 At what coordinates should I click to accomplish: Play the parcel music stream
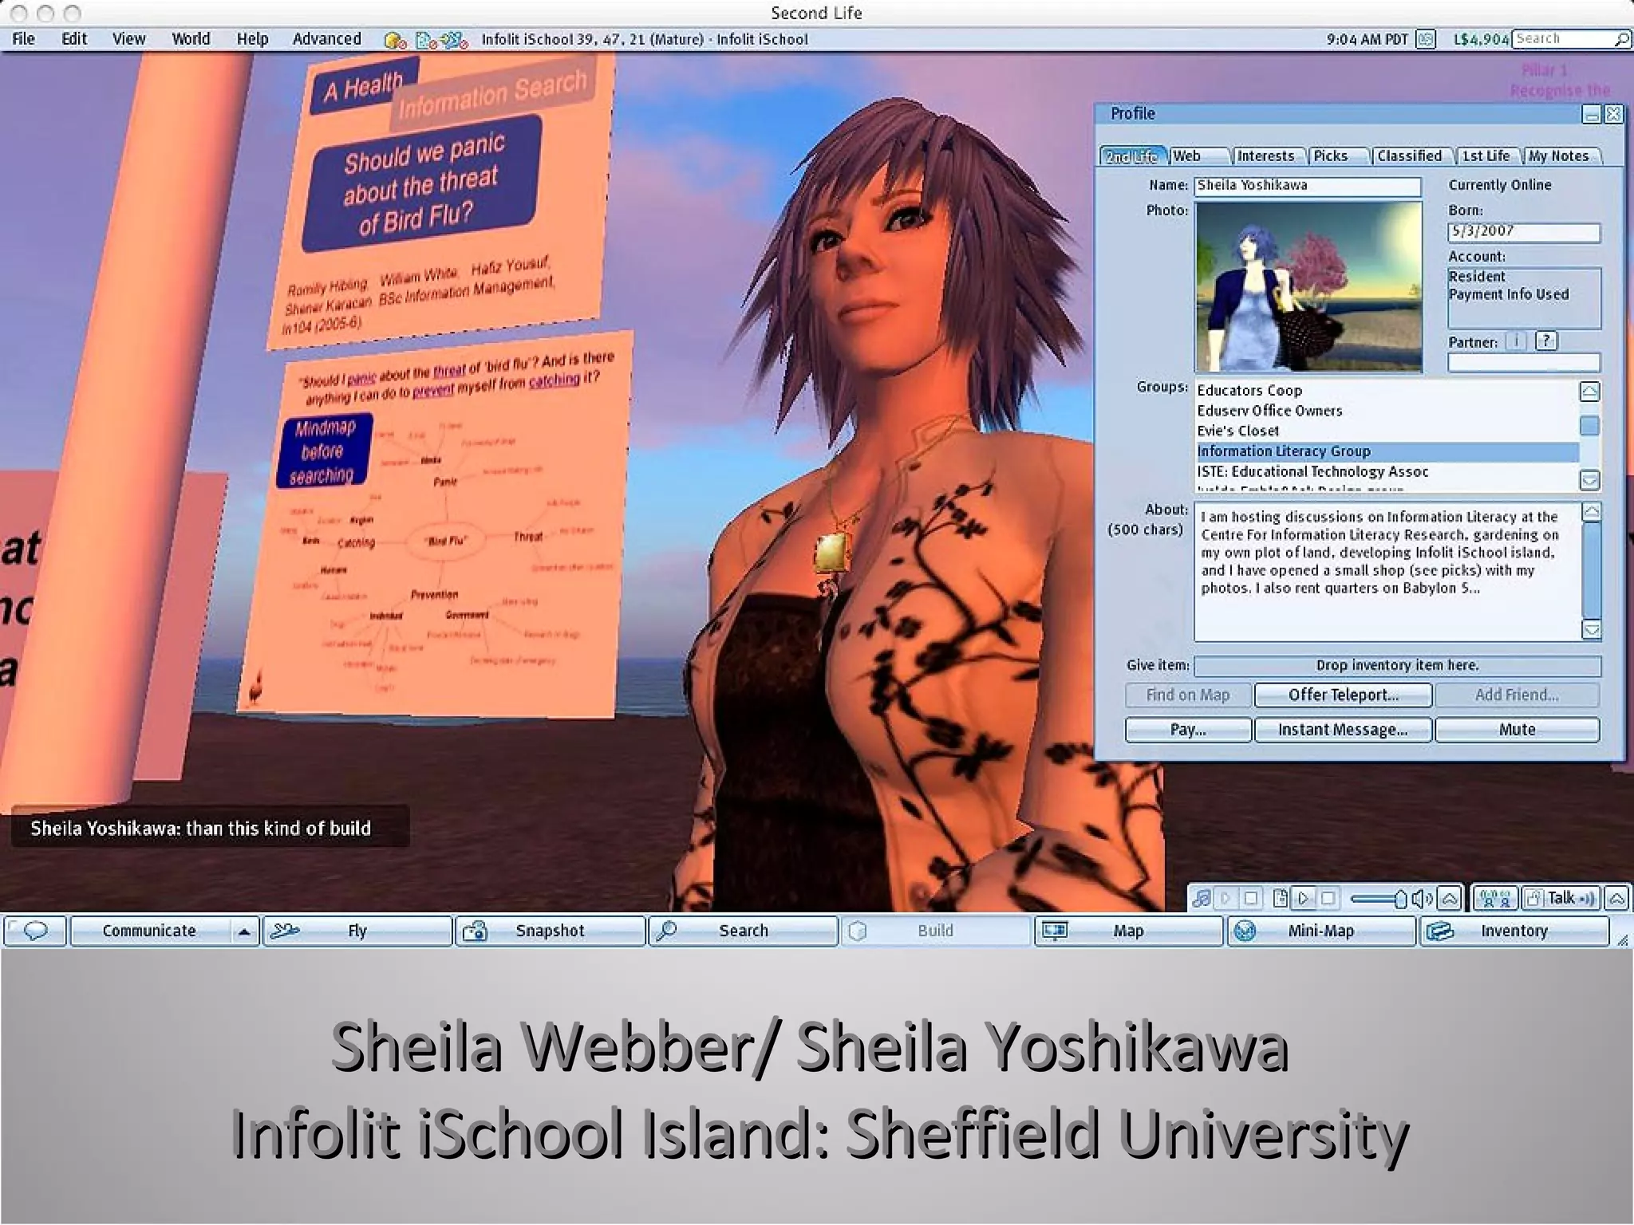1225,899
